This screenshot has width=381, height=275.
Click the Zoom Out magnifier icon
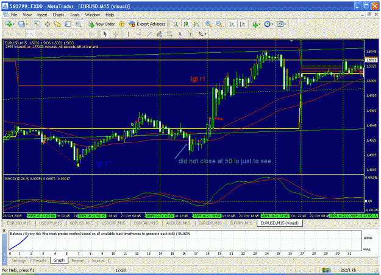(x=219, y=24)
